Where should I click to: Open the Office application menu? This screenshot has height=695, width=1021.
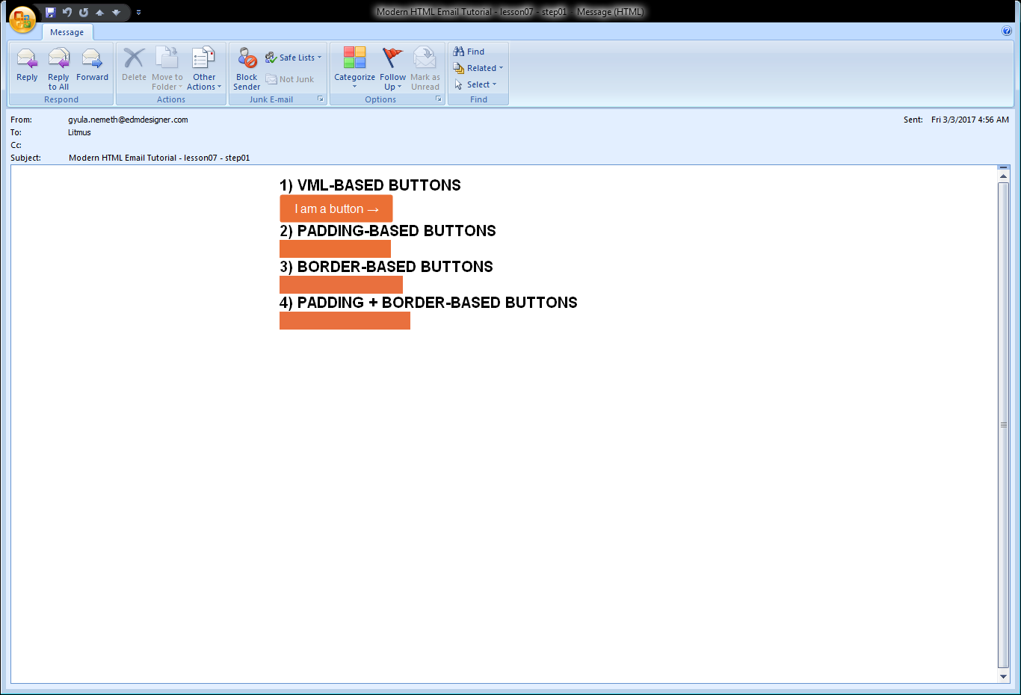pos(21,20)
